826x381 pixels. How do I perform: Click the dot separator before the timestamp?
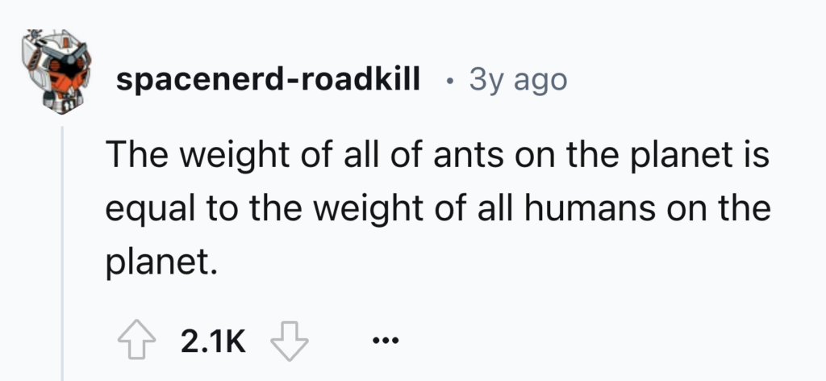(448, 80)
